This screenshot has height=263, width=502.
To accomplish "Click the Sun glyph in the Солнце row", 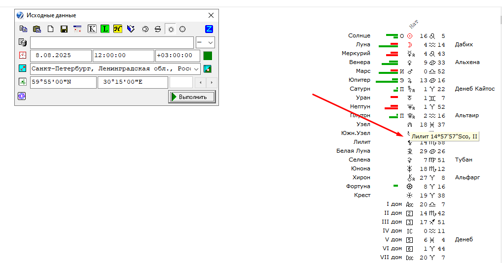I will click(x=410, y=36).
